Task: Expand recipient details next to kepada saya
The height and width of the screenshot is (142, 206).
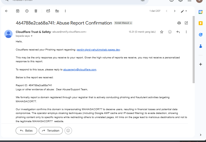Action: click(32, 36)
